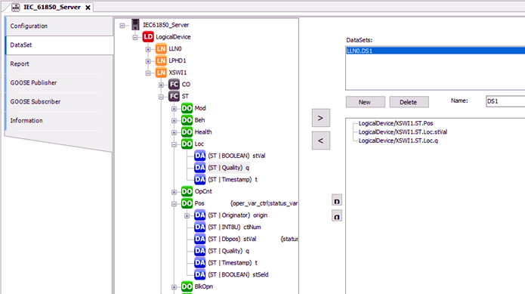Click the New dataset button
This screenshot has width=525, height=294.
(x=366, y=102)
